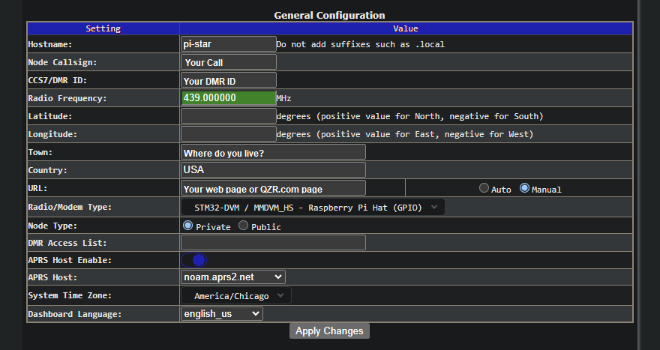The height and width of the screenshot is (350, 660).
Task: Select the Auto URL radio button
Action: point(484,188)
